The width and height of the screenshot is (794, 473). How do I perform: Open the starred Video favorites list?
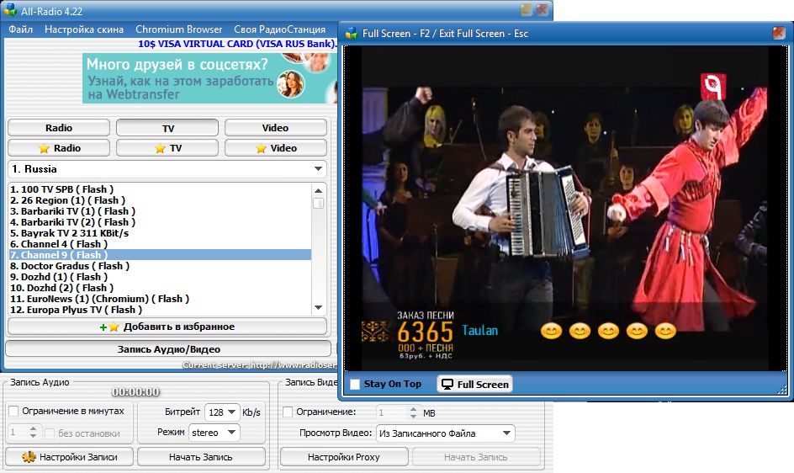[x=275, y=148]
